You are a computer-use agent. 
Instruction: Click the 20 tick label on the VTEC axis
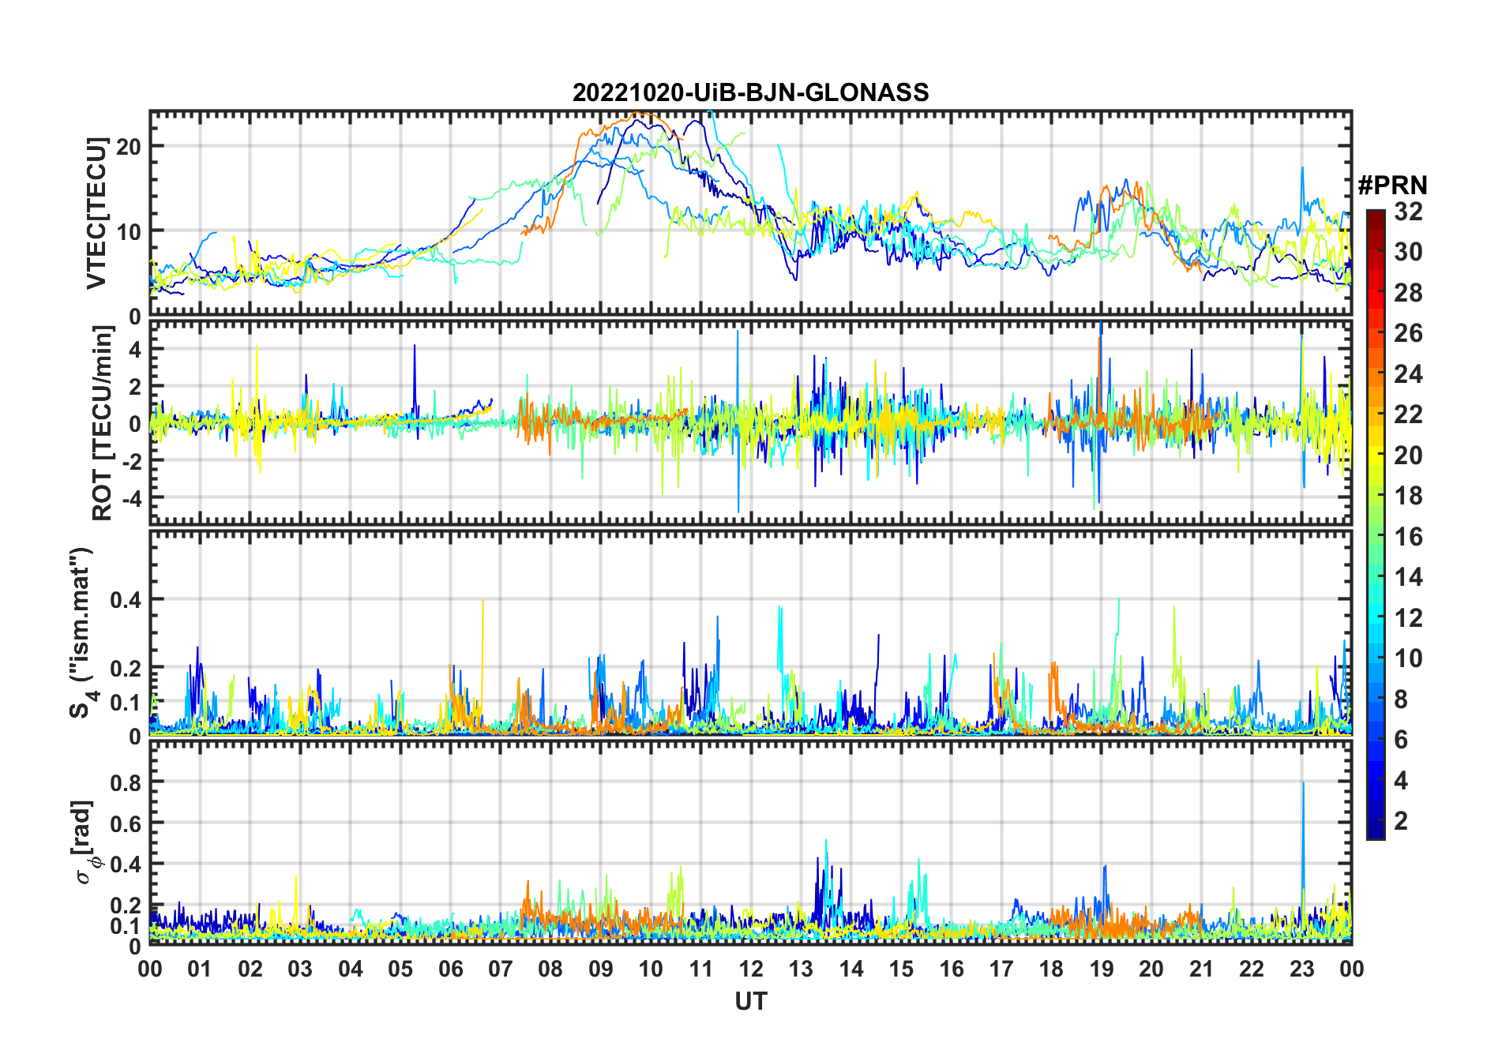[x=129, y=147]
